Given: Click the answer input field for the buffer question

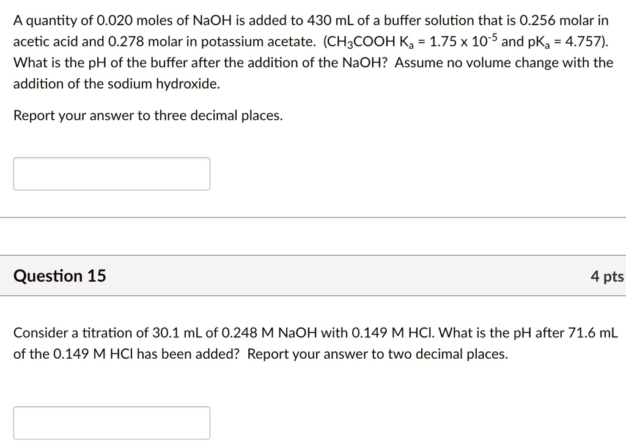Looking at the screenshot, I should click(x=111, y=174).
